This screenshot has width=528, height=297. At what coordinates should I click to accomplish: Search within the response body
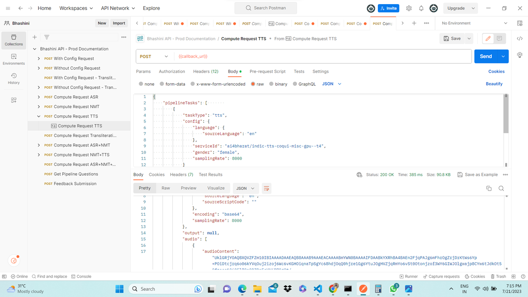tap(501, 189)
